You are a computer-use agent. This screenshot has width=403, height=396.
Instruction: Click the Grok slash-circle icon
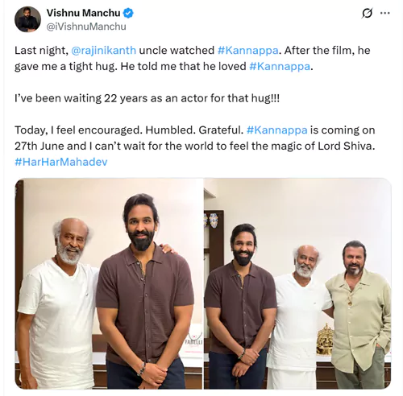[367, 13]
